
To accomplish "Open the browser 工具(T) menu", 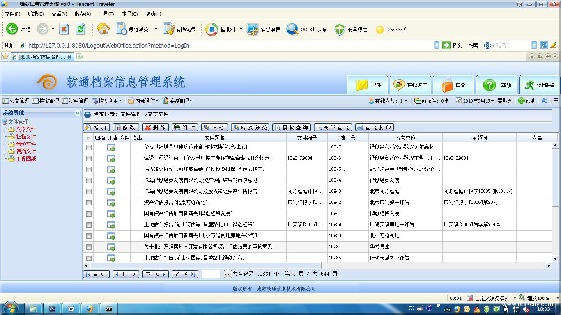I will pos(106,14).
